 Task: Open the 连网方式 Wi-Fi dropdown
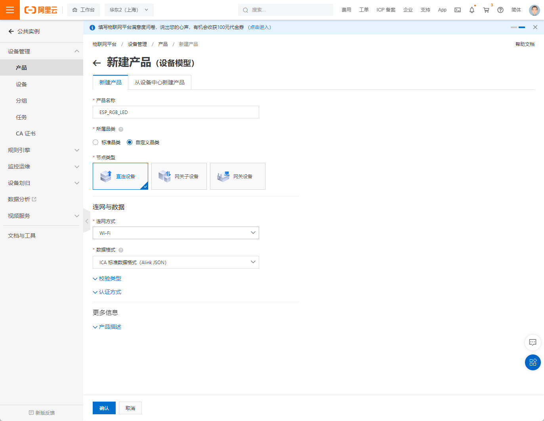coord(176,233)
